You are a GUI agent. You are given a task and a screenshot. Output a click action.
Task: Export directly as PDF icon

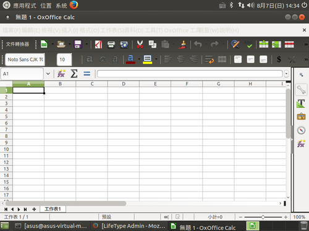click(98, 44)
